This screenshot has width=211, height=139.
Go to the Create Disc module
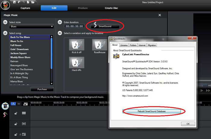[112, 8]
